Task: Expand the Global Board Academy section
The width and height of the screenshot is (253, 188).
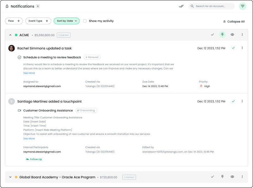Action: point(10,177)
